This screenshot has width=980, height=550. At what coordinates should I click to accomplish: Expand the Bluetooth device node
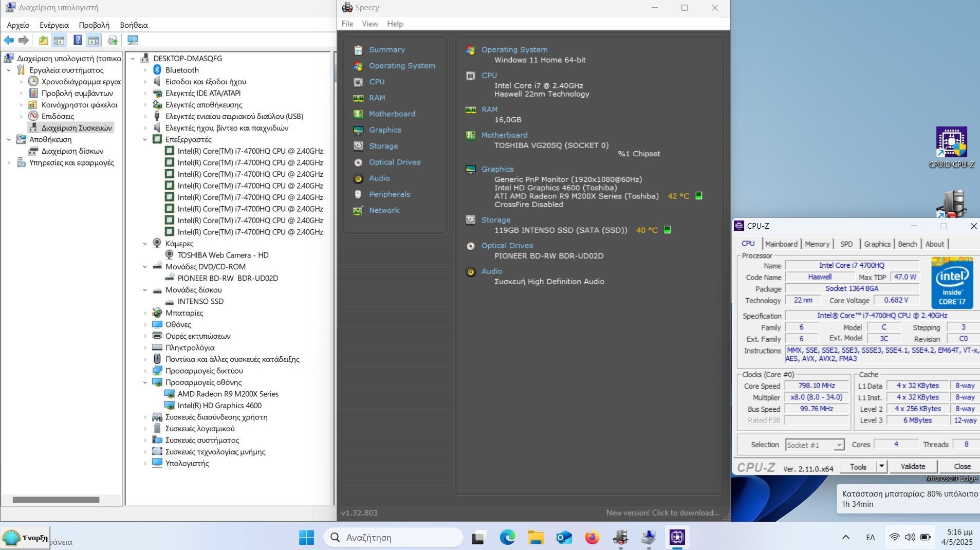(x=145, y=70)
